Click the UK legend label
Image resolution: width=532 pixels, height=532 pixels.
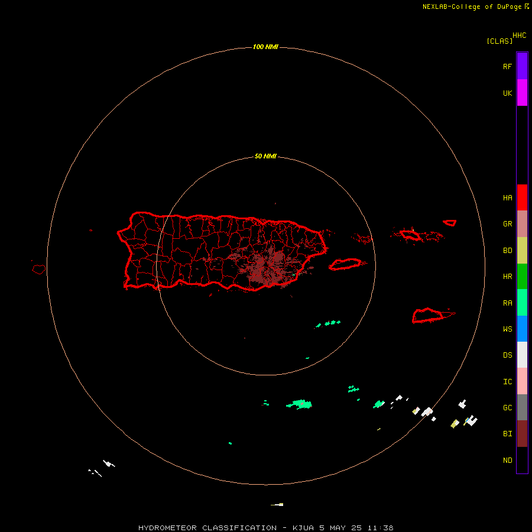click(x=507, y=93)
